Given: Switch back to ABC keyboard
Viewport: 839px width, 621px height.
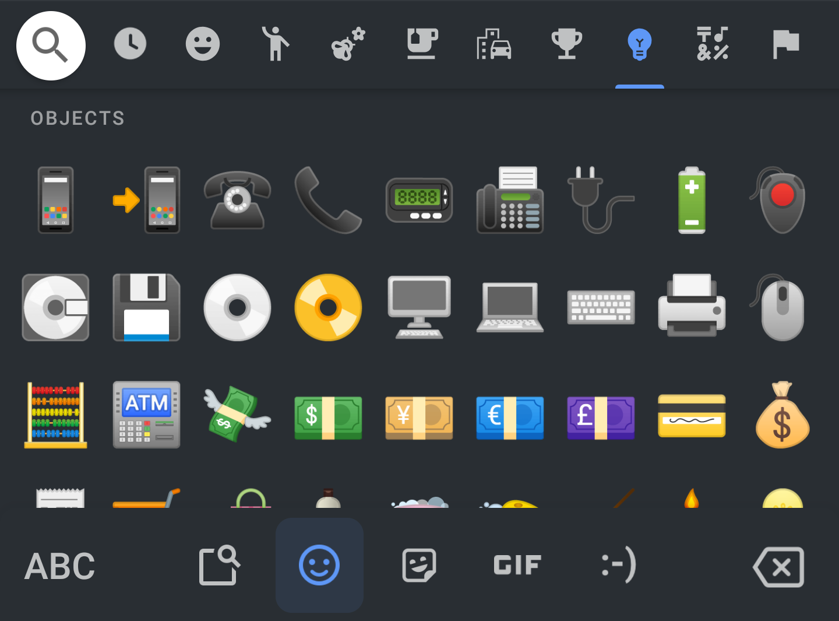Looking at the screenshot, I should pos(59,566).
